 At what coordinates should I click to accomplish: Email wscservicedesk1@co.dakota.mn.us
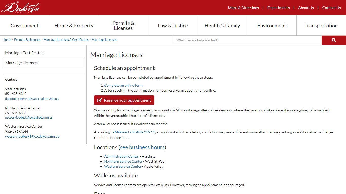[x=32, y=136]
